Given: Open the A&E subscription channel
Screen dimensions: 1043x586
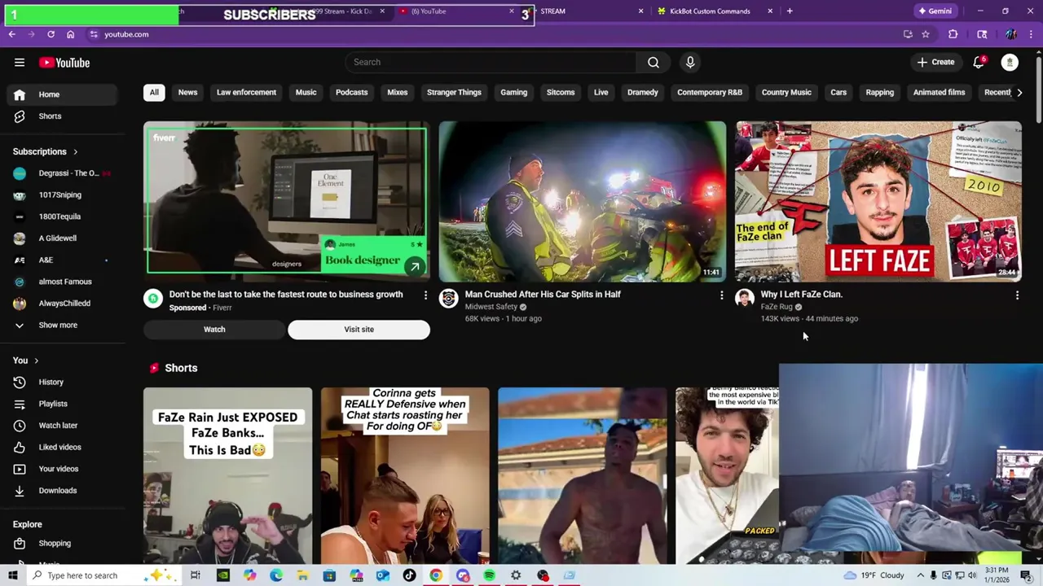Looking at the screenshot, I should click(64, 260).
